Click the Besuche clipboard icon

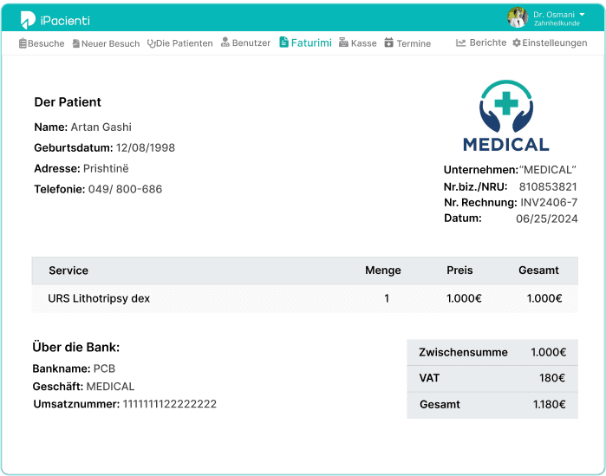tap(23, 43)
